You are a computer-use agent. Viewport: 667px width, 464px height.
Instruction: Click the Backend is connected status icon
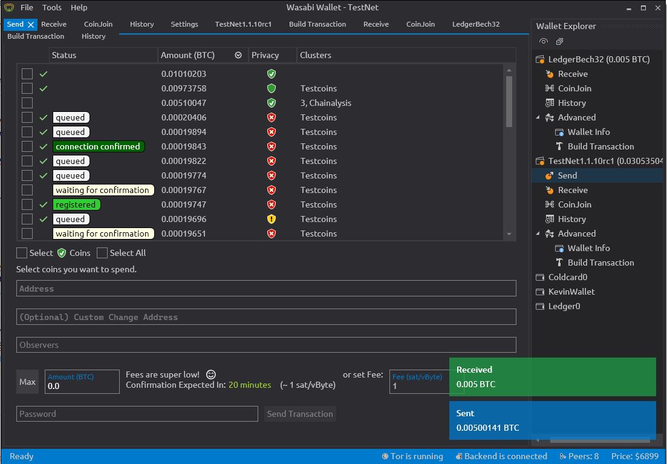click(x=458, y=456)
